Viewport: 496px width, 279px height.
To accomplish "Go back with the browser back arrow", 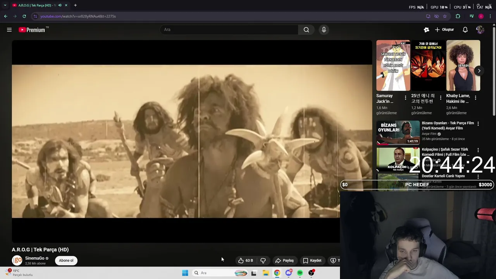I will tap(5, 16).
